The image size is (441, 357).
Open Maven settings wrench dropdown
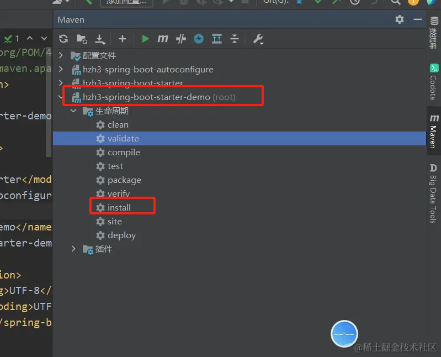(258, 39)
